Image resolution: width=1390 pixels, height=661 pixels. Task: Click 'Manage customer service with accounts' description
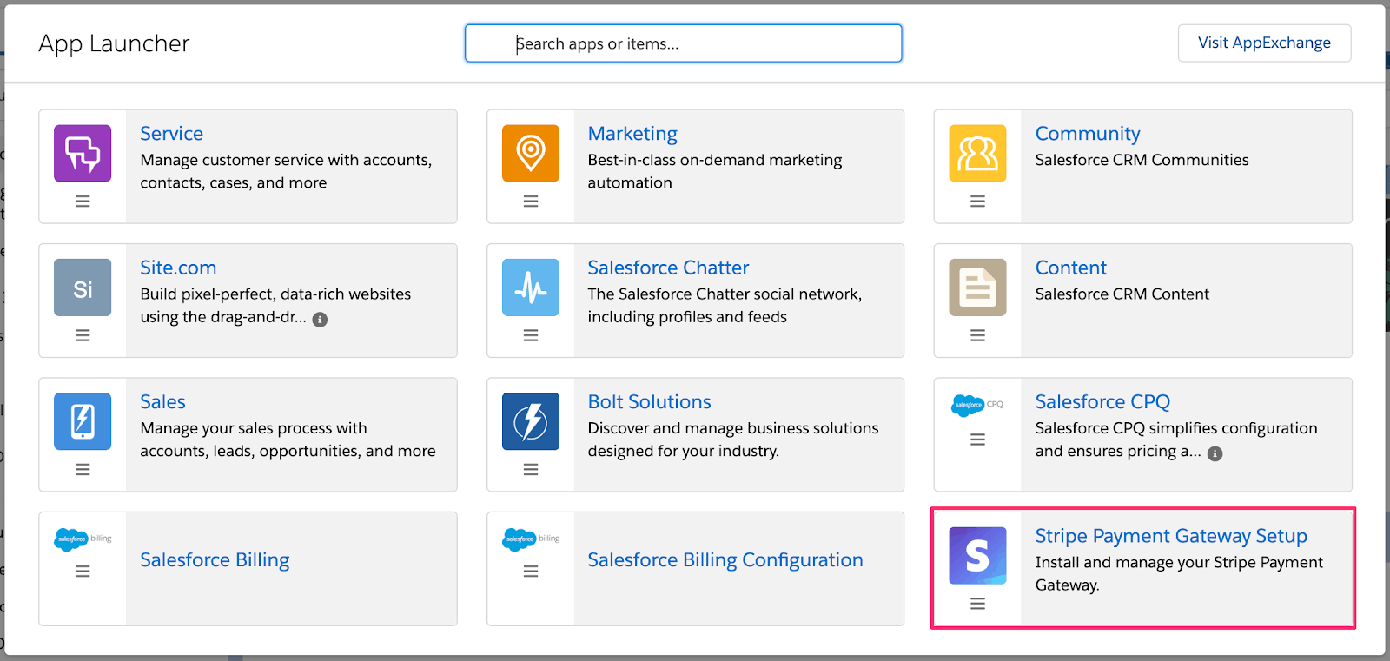[286, 171]
